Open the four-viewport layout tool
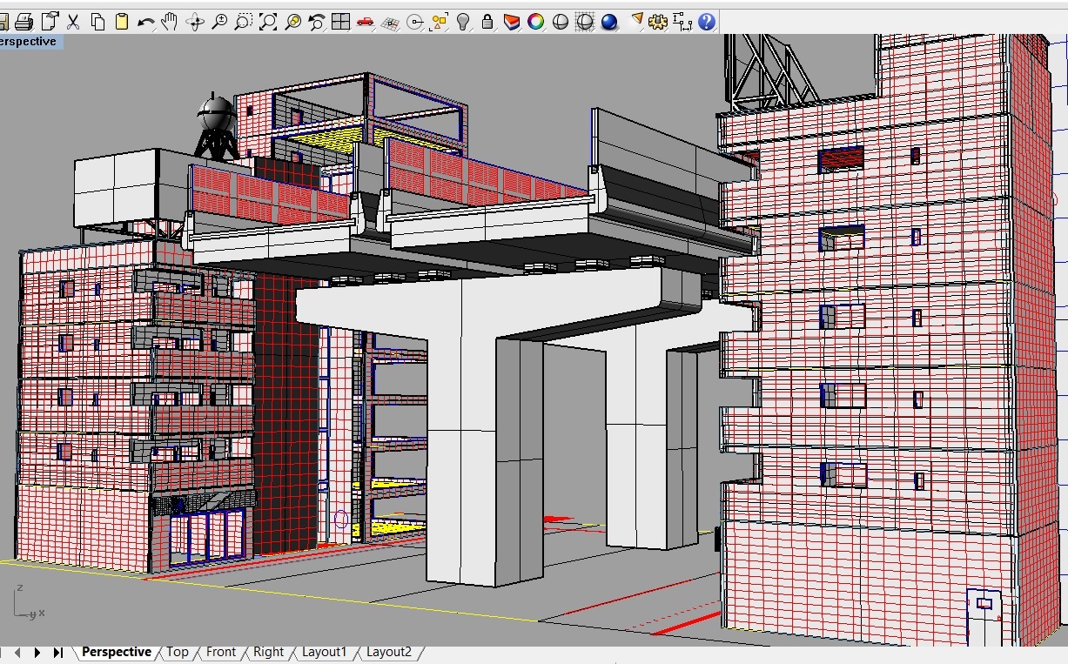 point(340,22)
